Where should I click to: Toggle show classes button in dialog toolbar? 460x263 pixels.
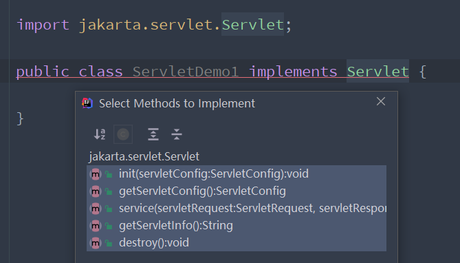click(x=123, y=134)
